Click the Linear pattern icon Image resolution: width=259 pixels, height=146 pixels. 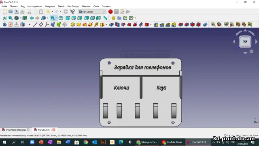(x=162, y=25)
